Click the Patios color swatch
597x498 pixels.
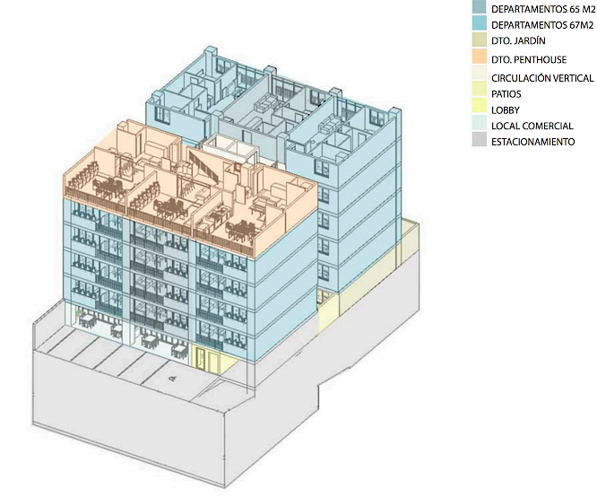tap(481, 93)
